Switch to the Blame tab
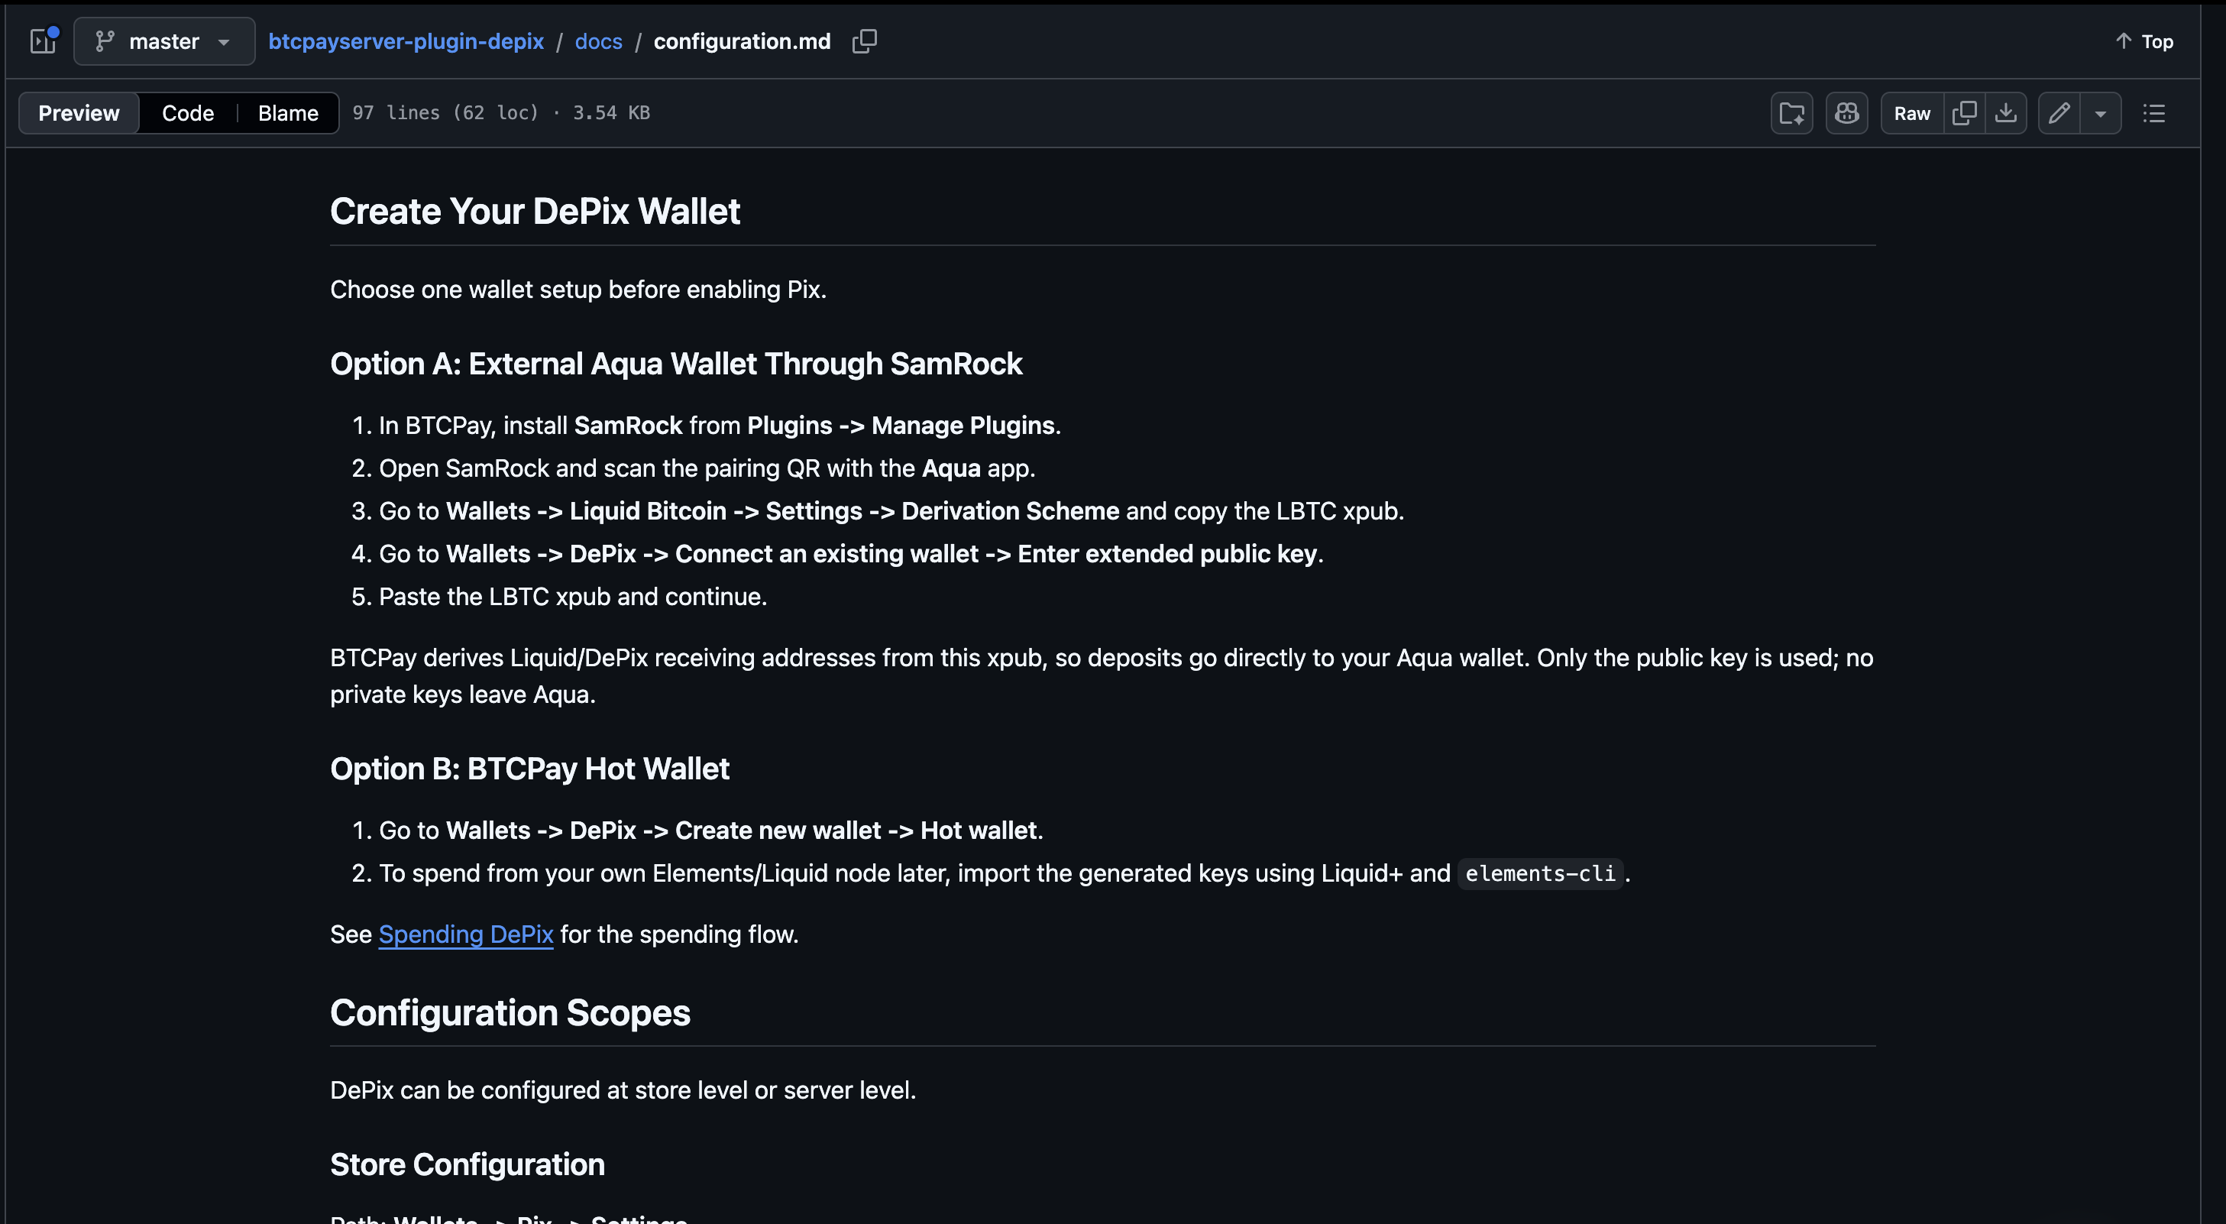 (288, 113)
